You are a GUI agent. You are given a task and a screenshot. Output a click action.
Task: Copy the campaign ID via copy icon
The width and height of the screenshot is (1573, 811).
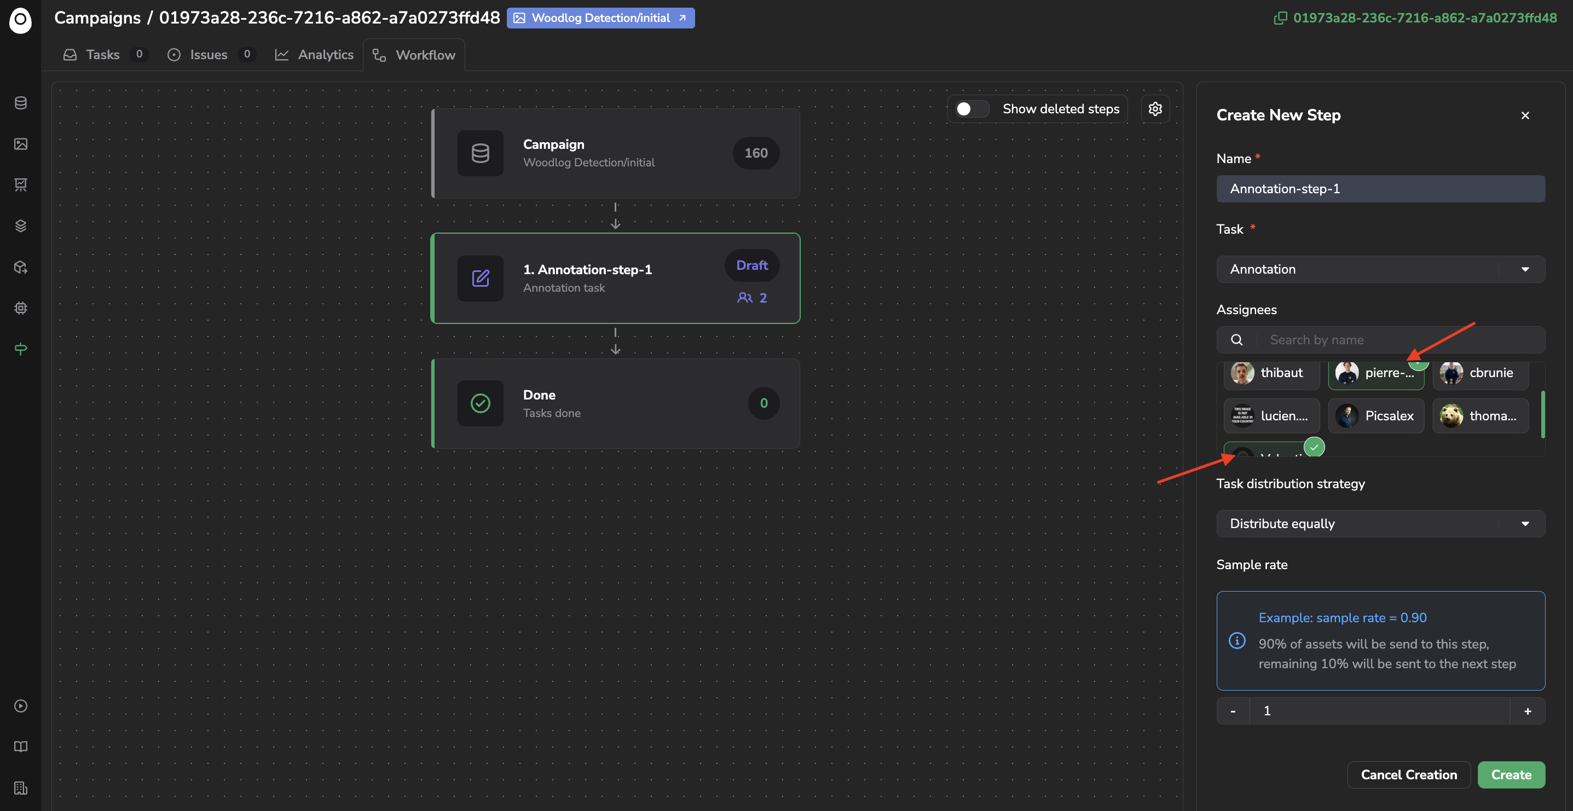tap(1281, 18)
